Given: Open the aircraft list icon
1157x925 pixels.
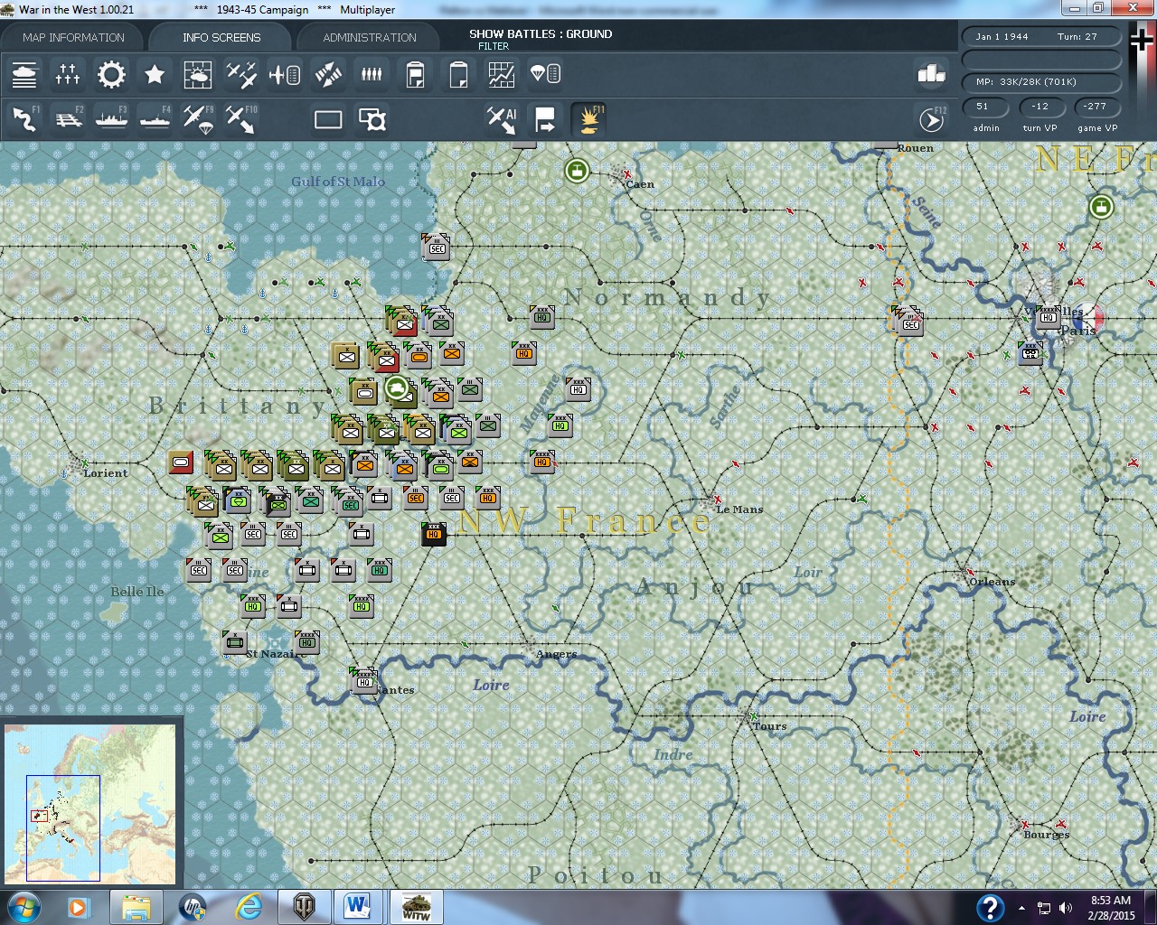Looking at the screenshot, I should (x=285, y=74).
